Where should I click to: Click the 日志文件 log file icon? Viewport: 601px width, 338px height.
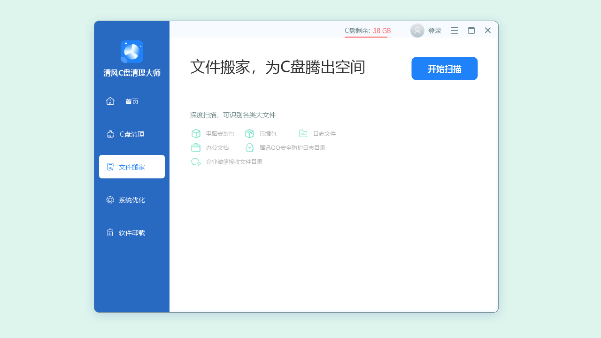point(303,133)
